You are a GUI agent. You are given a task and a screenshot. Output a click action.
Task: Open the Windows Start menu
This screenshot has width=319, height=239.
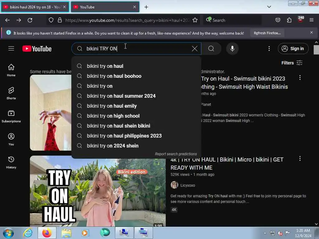[8, 233]
